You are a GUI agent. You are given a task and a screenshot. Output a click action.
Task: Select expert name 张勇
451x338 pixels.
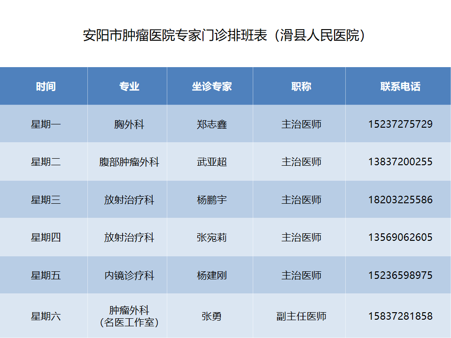[x=212, y=316]
